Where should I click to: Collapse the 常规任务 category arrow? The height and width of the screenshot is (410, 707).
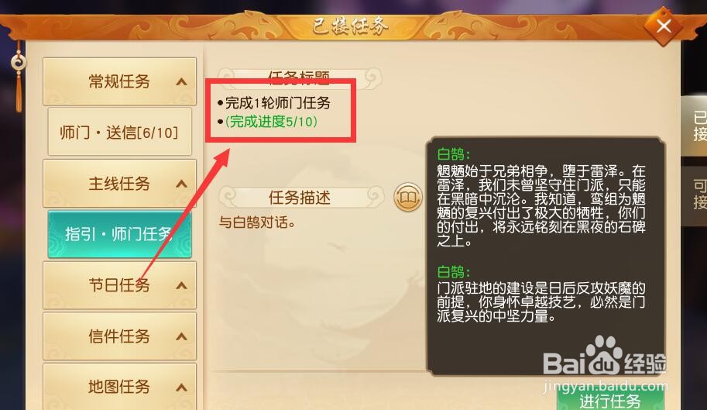pyautogui.click(x=181, y=81)
